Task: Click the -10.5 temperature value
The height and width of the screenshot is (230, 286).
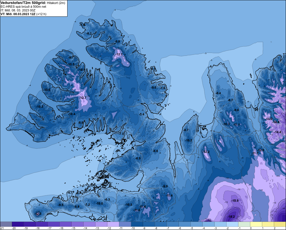Action: point(71,64)
